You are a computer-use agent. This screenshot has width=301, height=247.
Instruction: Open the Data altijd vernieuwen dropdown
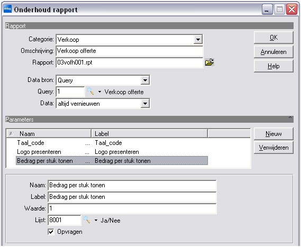click(x=145, y=104)
